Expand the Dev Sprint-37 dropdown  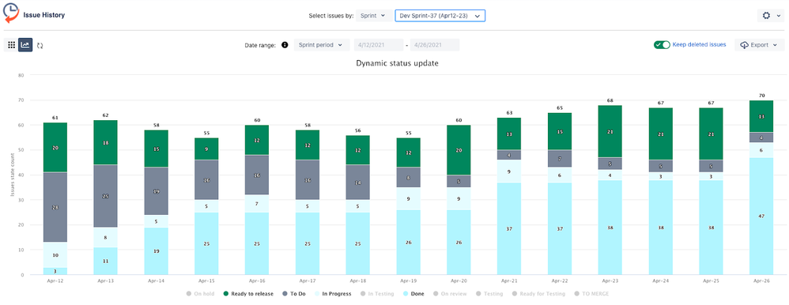(440, 16)
